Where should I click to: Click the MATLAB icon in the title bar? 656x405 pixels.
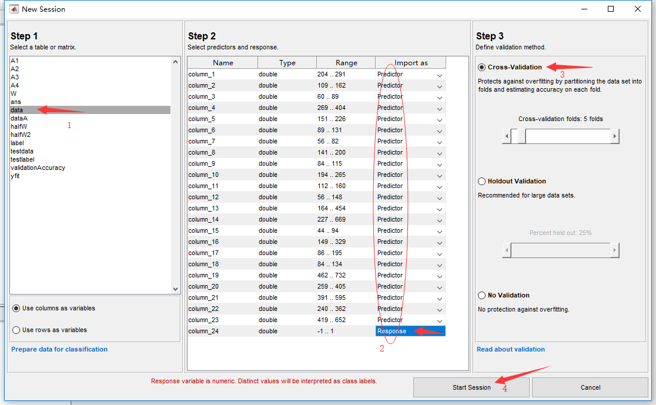pyautogui.click(x=14, y=9)
